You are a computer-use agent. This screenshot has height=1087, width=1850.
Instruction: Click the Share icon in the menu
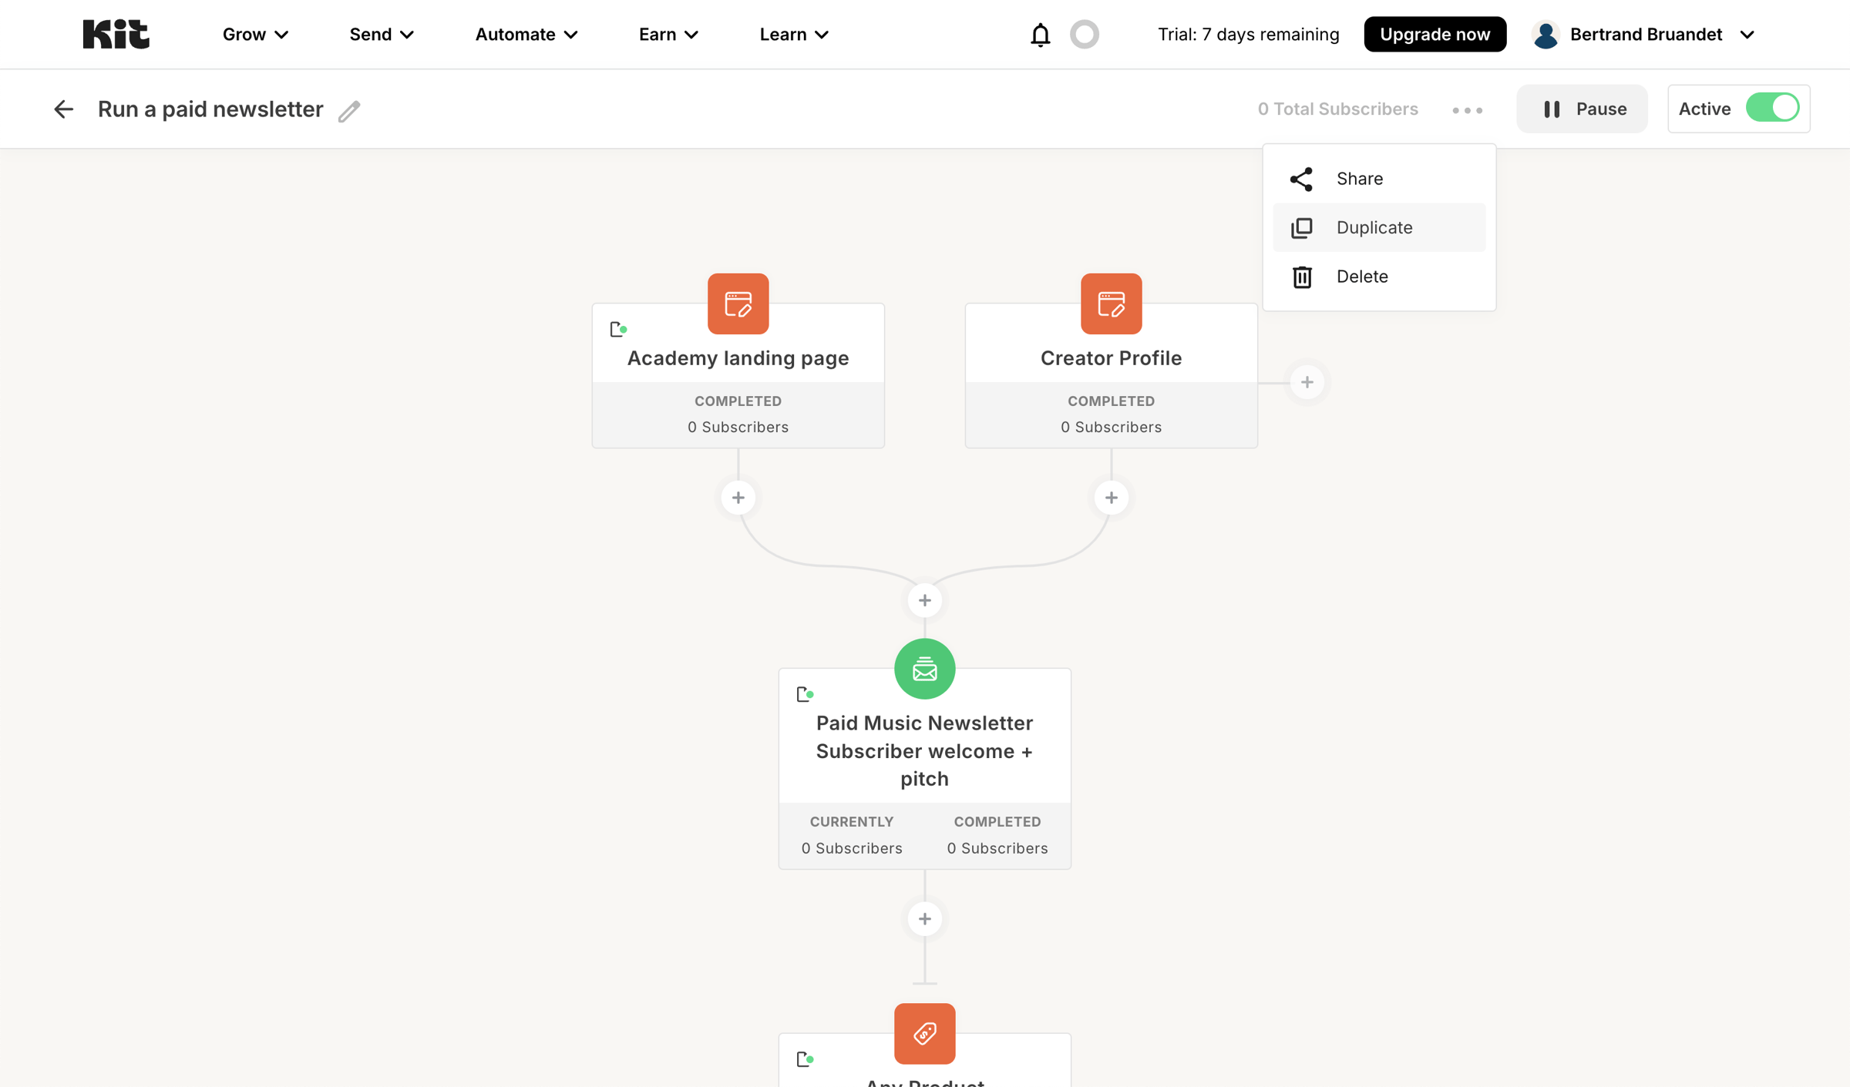pos(1301,179)
